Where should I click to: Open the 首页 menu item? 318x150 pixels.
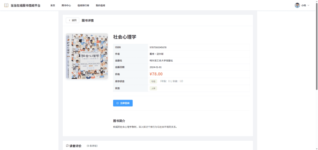[x=53, y=6]
